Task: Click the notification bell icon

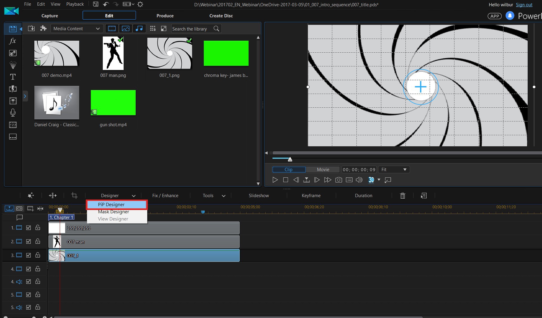Action: tap(510, 16)
